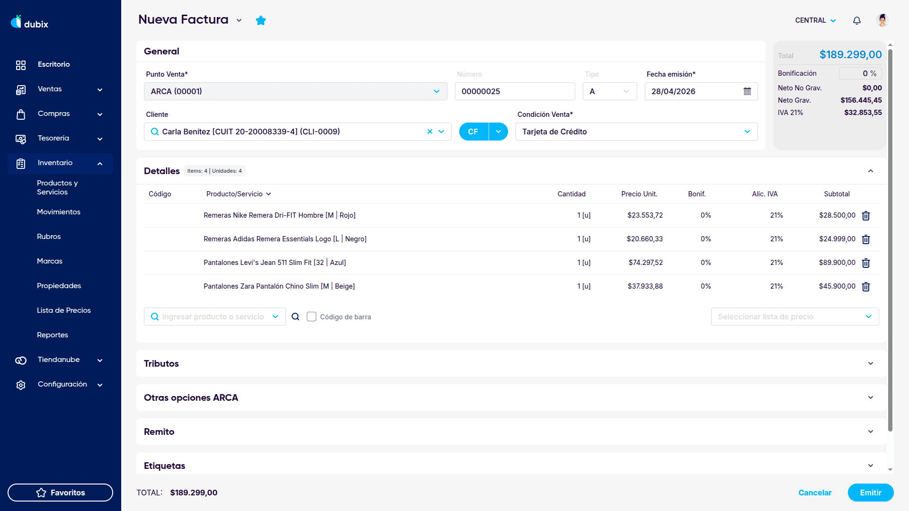Image resolution: width=909 pixels, height=511 pixels.
Task: Click the Inventario clipboard icon
Action: pyautogui.click(x=21, y=163)
